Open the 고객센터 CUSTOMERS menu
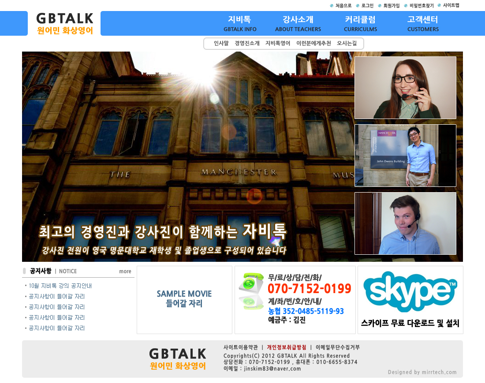The height and width of the screenshot is (383, 485). click(423, 24)
